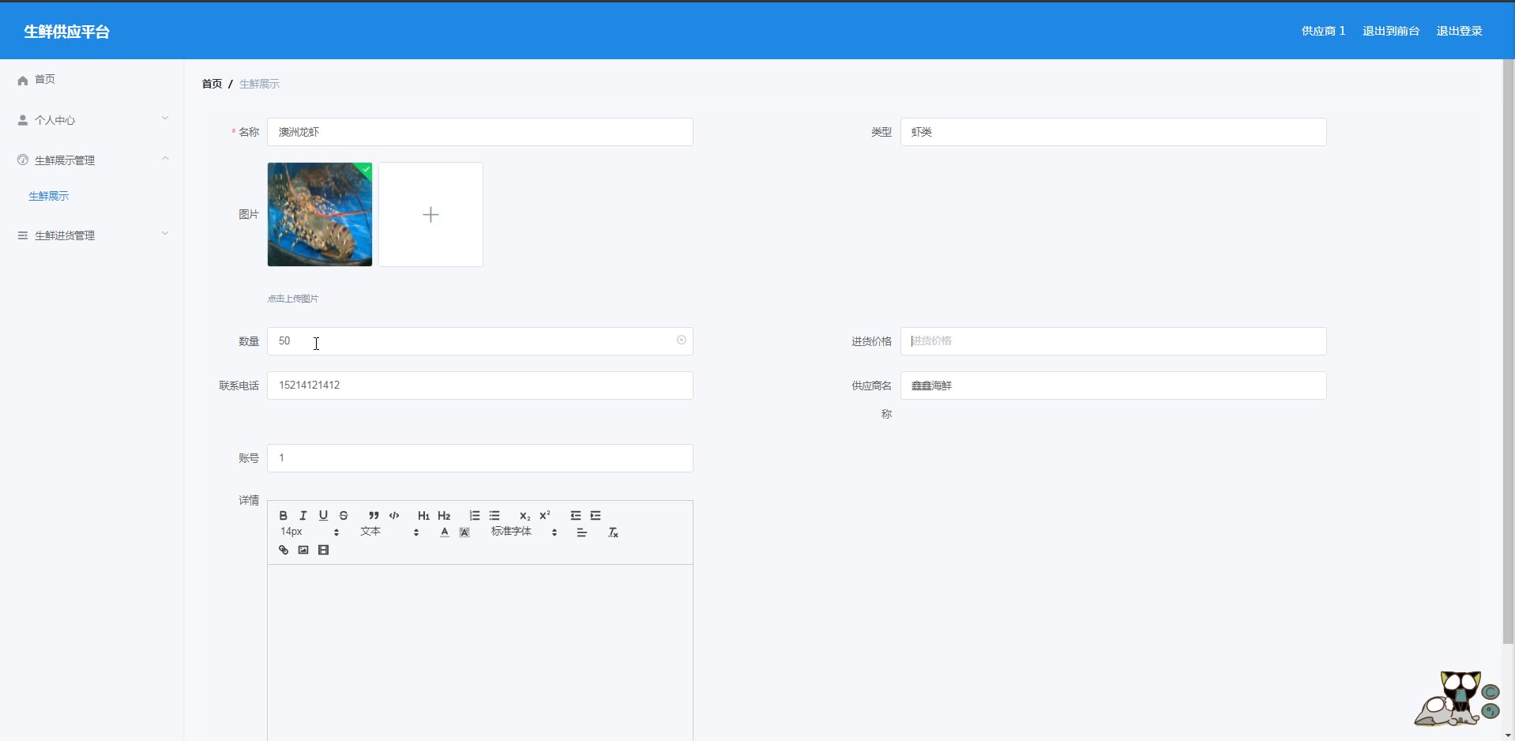Click the mascot cat widget icon
This screenshot has height=741, width=1515.
[x=1457, y=698]
